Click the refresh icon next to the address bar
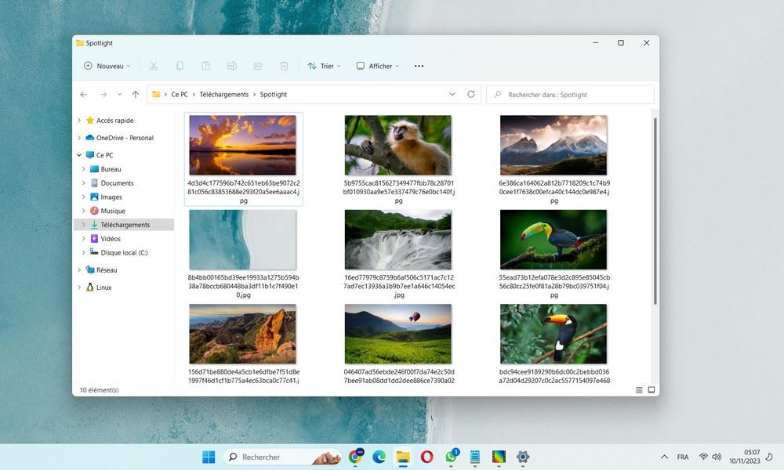 [470, 94]
